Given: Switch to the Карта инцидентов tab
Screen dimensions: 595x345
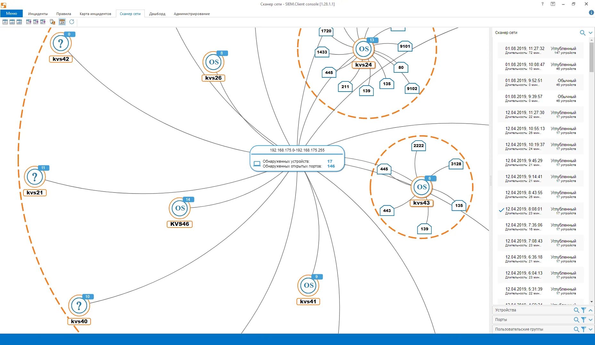Looking at the screenshot, I should click(95, 14).
